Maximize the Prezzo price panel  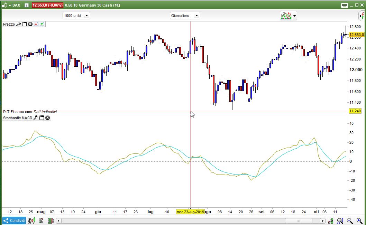click(x=24, y=24)
